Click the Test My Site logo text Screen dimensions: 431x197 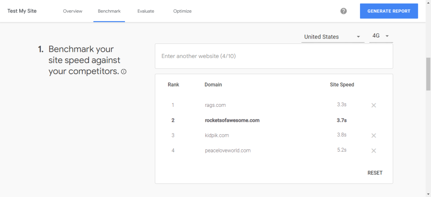[22, 11]
